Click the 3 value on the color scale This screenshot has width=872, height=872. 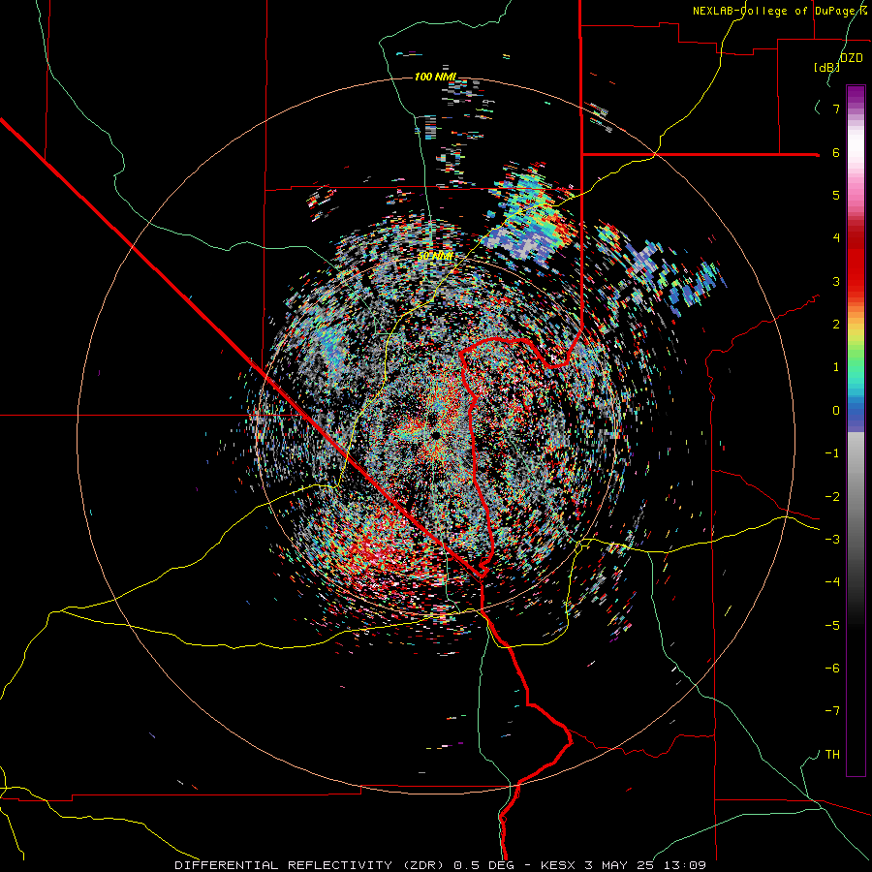click(x=836, y=281)
